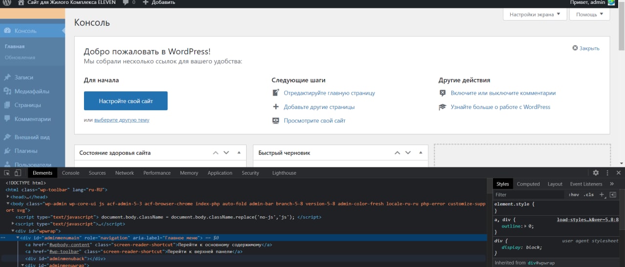This screenshot has width=625, height=267.
Task: Open the Event Listeners tab
Action: 586,184
